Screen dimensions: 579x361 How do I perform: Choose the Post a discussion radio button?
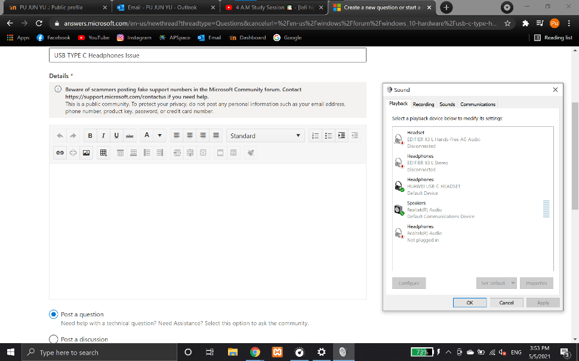[54, 339]
